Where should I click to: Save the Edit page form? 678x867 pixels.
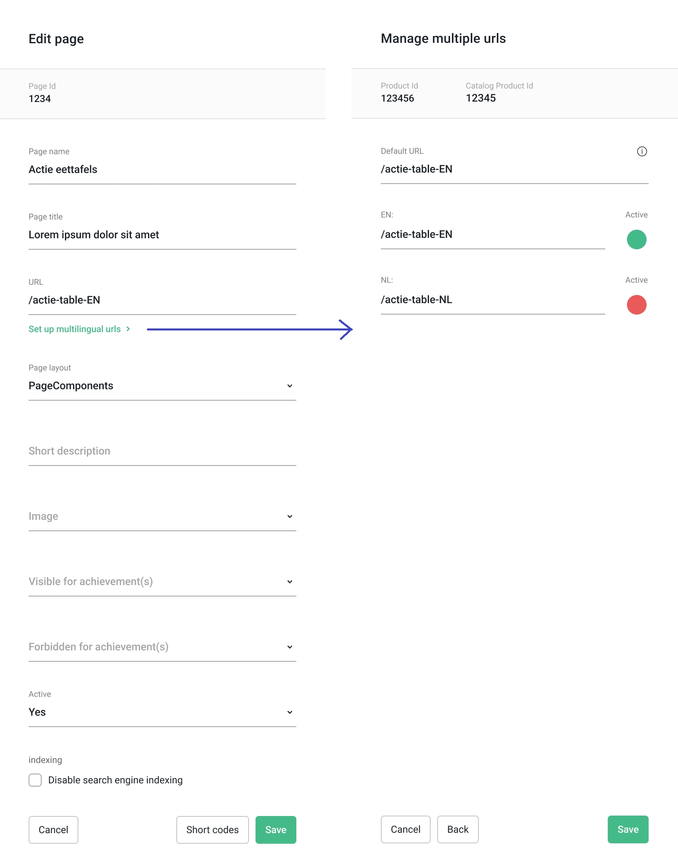(276, 829)
